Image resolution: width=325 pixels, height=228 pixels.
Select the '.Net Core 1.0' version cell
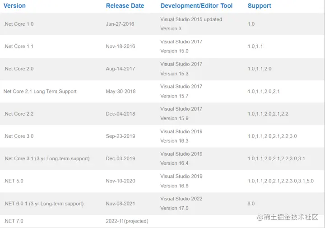(x=19, y=24)
